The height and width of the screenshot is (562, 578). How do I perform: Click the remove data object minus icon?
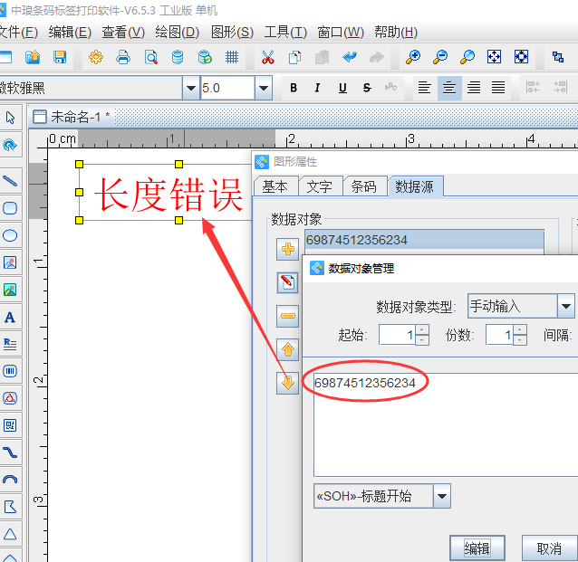pyautogui.click(x=288, y=316)
